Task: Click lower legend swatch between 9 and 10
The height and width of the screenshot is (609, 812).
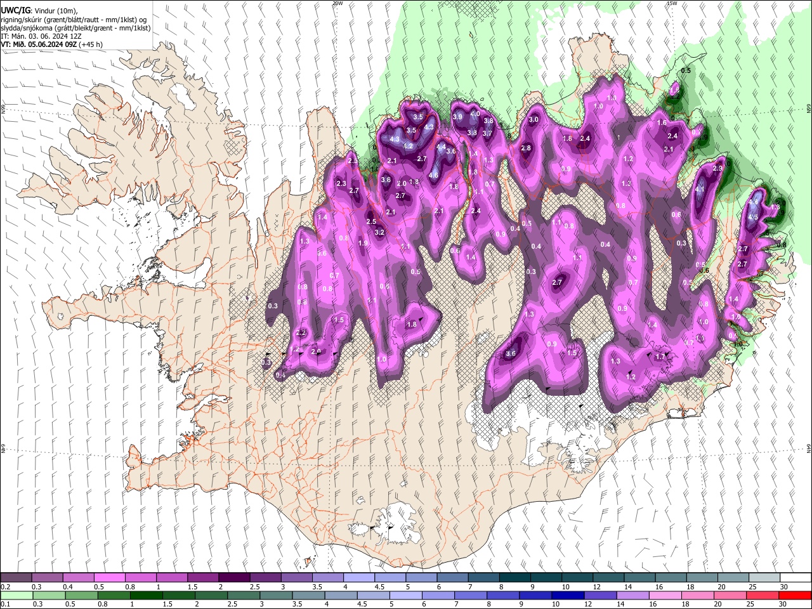Action: click(x=535, y=595)
